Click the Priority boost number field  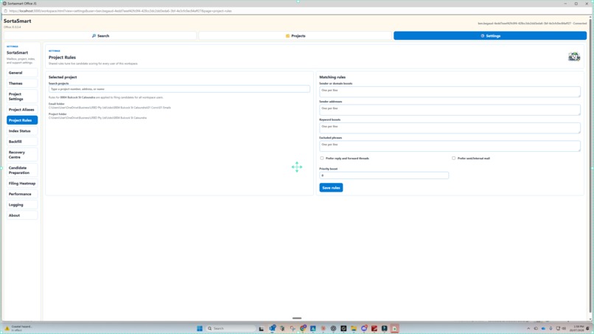(x=384, y=175)
